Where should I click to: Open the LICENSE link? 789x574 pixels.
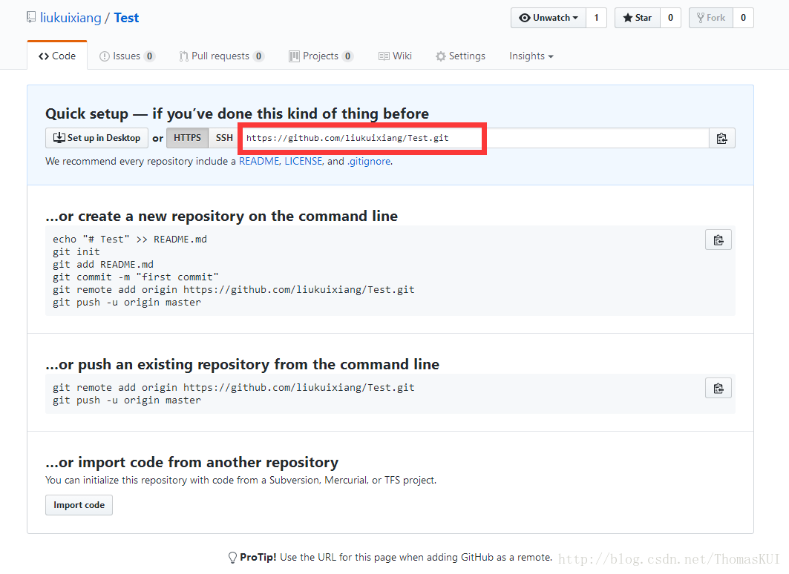304,162
